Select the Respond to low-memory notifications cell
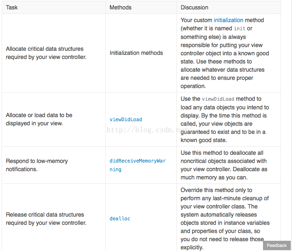The image size is (292, 251). pos(37,165)
